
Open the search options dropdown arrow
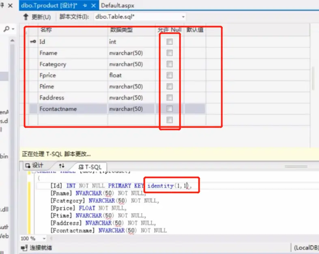13,29
